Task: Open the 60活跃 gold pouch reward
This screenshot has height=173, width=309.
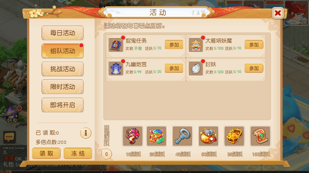Action: pyautogui.click(x=208, y=136)
